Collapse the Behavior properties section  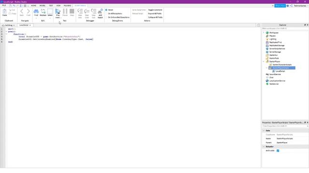pos(264,147)
